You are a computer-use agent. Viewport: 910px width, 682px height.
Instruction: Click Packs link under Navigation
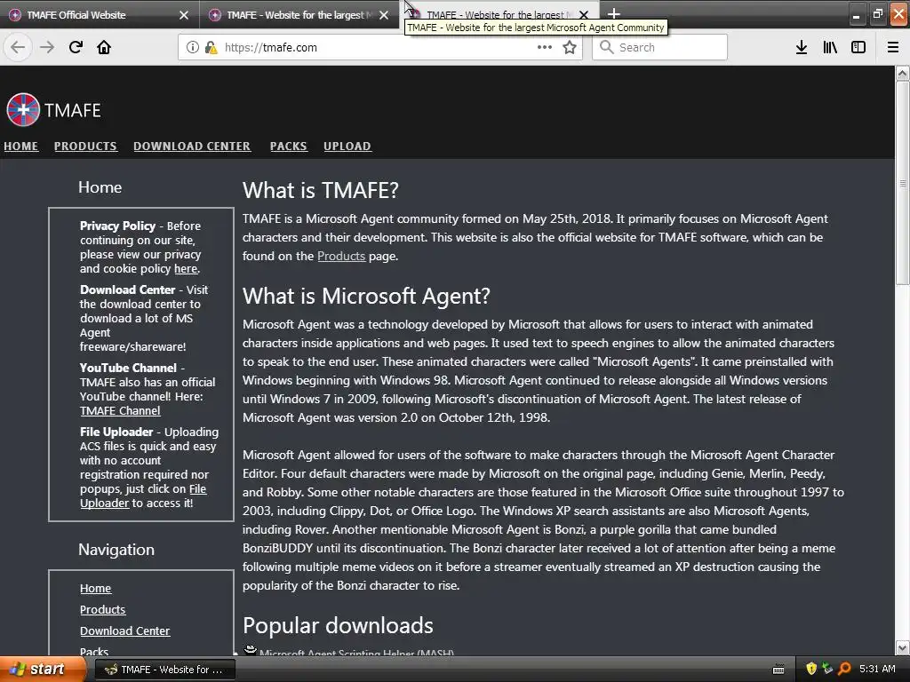pyautogui.click(x=94, y=651)
